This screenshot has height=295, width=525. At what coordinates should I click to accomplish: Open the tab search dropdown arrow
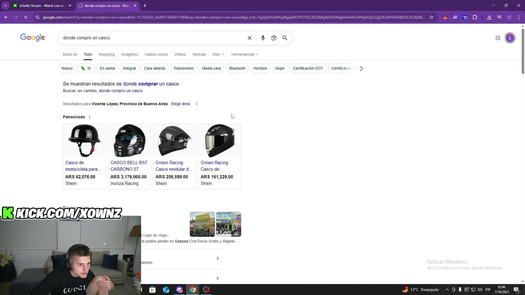point(5,5)
